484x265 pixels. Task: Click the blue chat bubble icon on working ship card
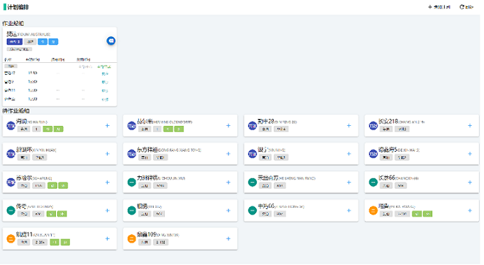[x=111, y=41]
